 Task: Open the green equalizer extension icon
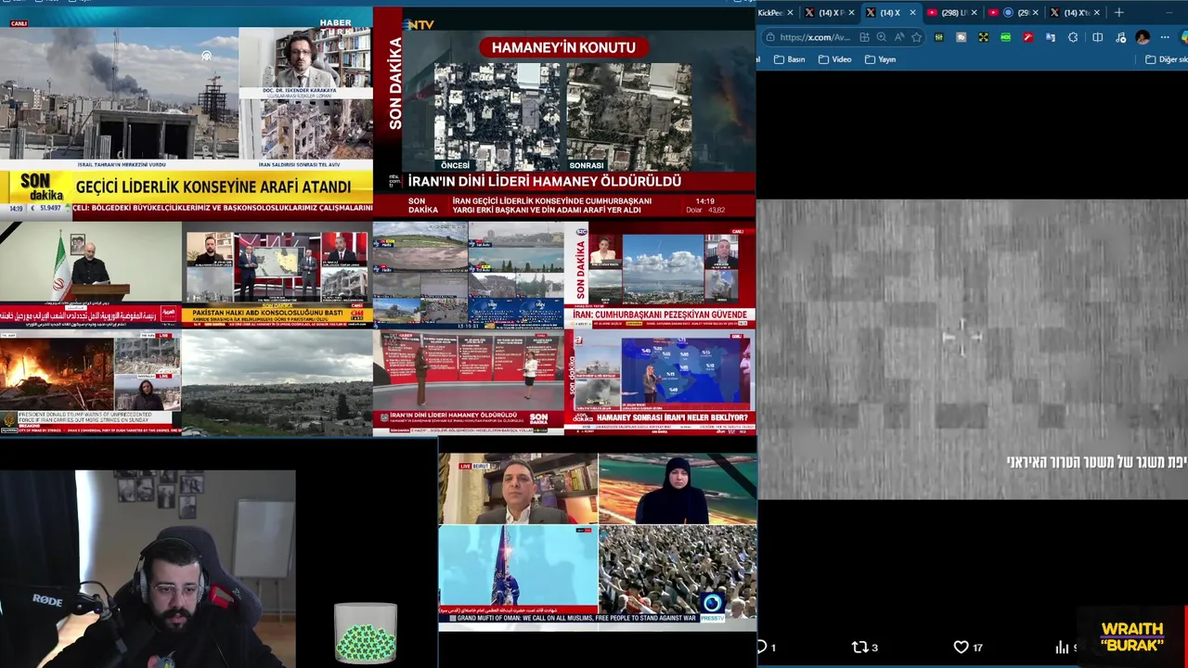(938, 37)
